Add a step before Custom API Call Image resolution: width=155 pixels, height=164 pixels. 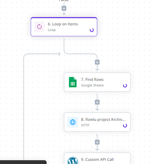point(97,142)
